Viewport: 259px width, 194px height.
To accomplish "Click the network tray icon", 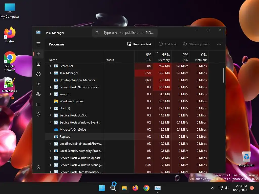I will tap(221, 188).
